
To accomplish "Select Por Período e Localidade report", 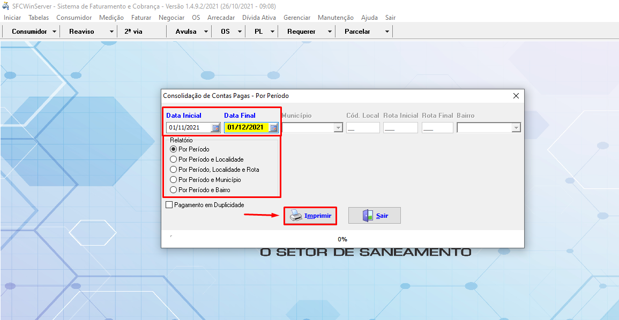I will coord(173,159).
